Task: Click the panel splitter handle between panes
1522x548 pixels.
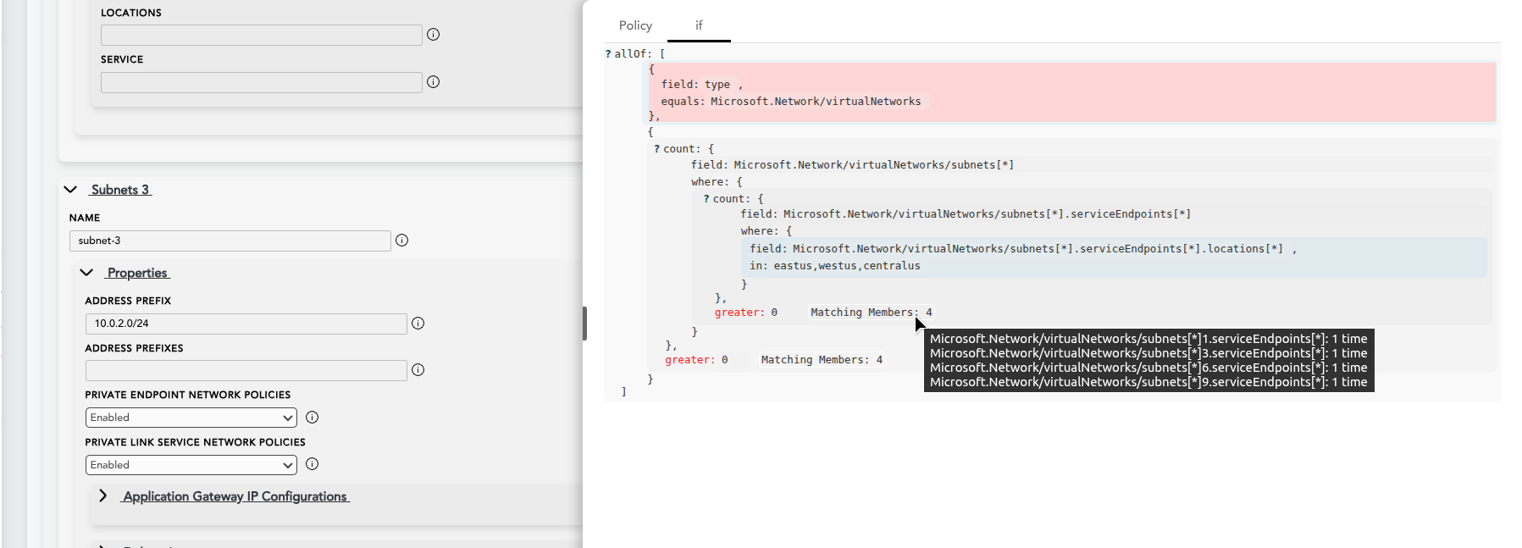Action: coord(584,324)
